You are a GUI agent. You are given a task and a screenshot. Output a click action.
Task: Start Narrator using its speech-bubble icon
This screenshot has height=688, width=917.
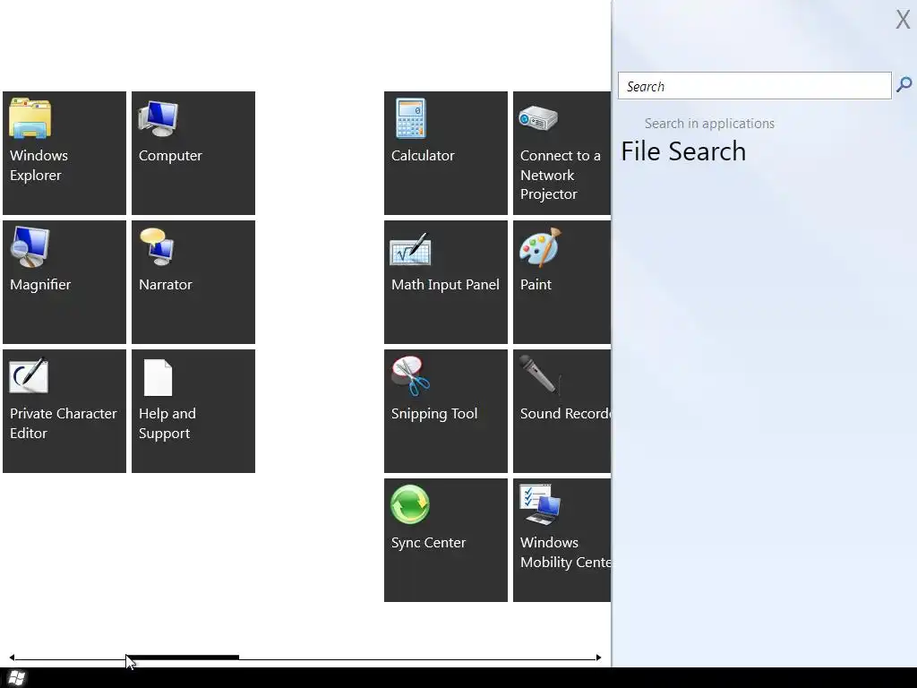[157, 246]
